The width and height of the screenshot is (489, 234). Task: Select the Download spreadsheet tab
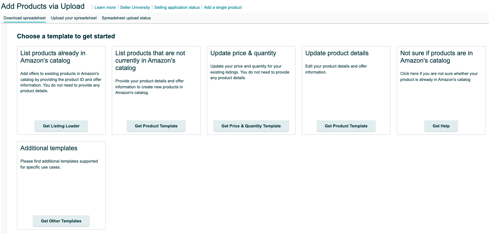point(25,18)
